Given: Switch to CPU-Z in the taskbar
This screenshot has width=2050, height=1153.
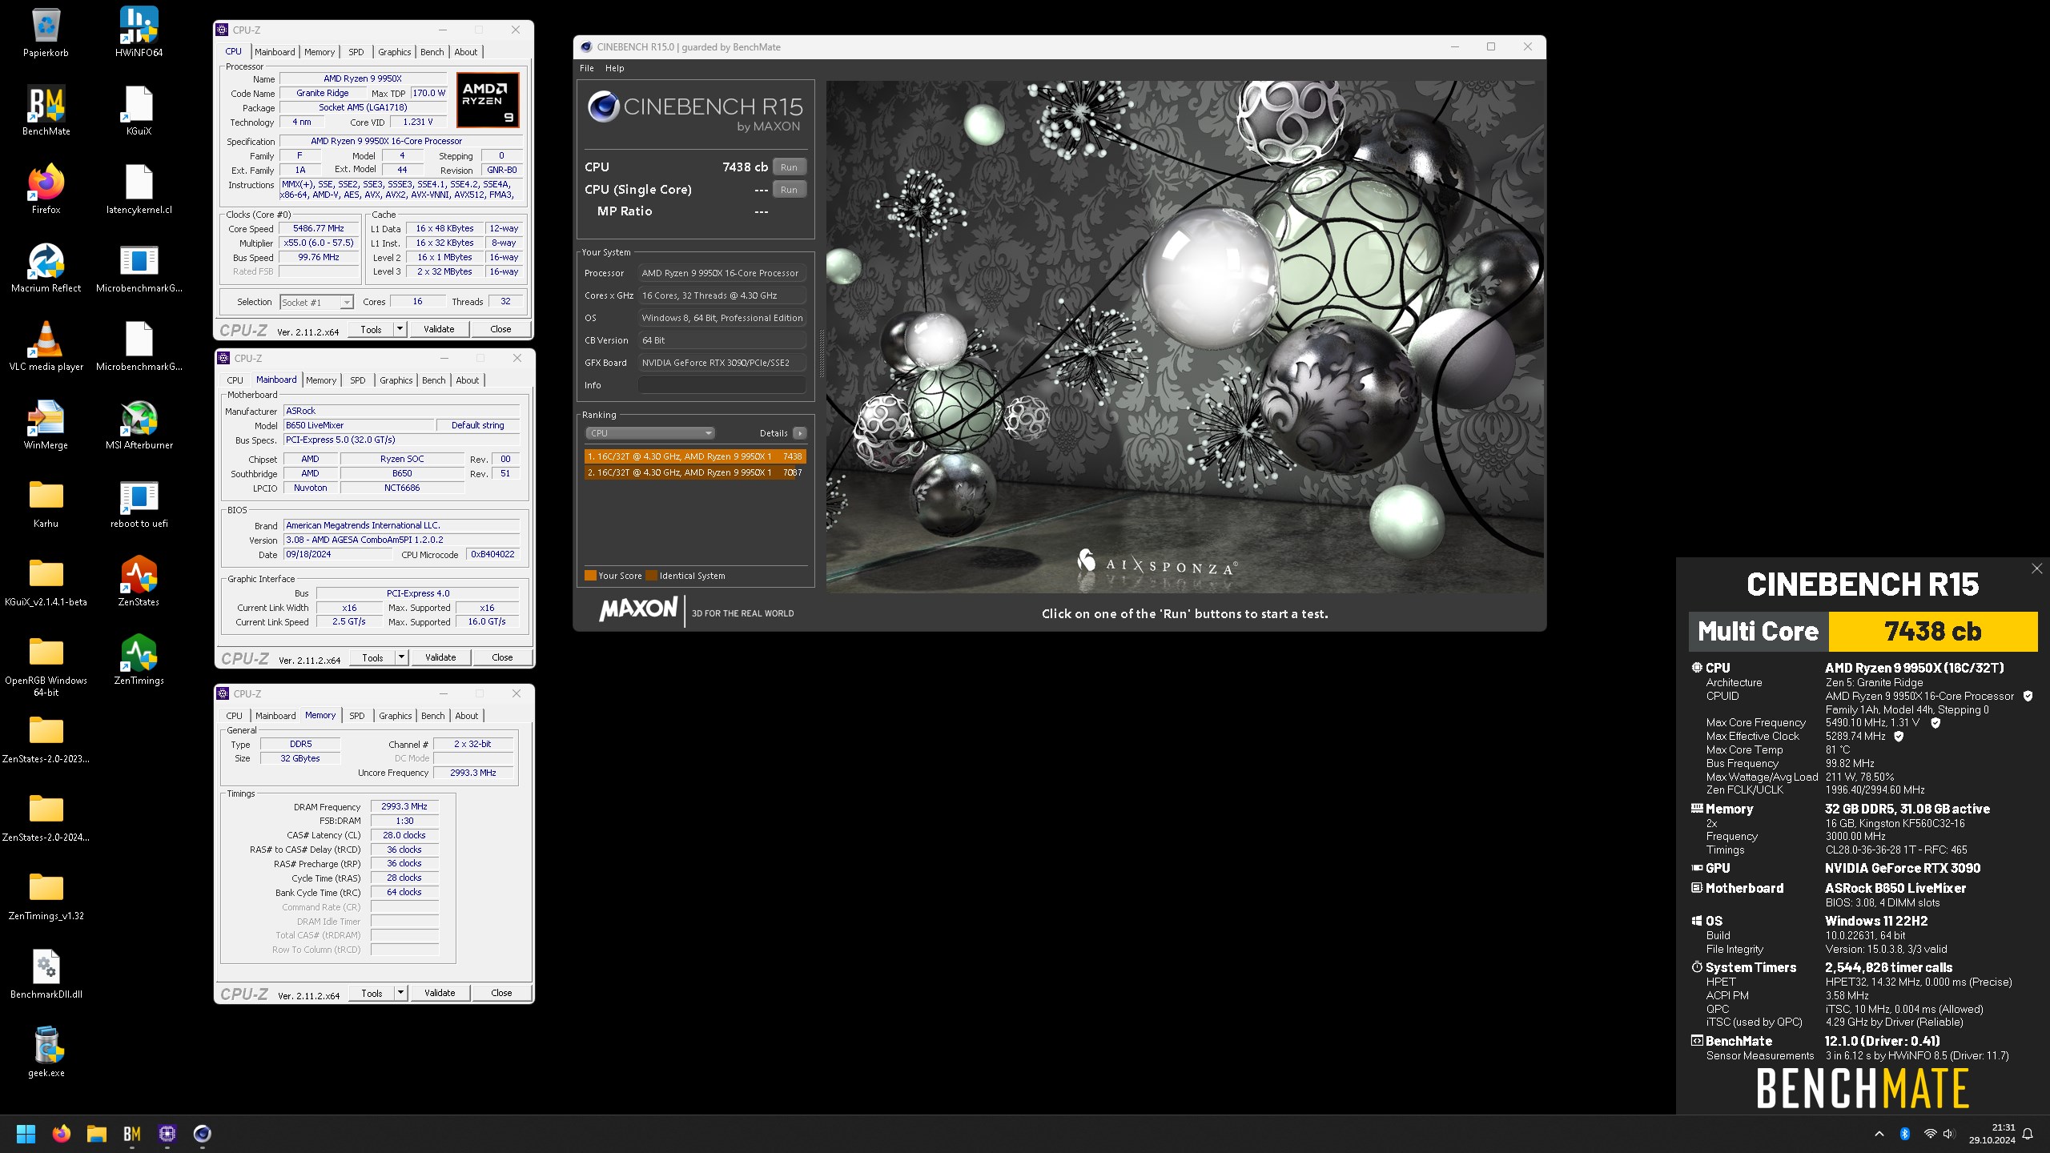Looking at the screenshot, I should point(167,1134).
